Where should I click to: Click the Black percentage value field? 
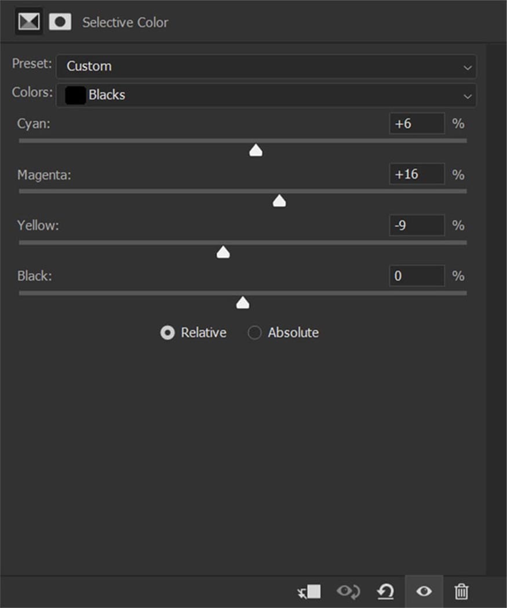click(x=417, y=276)
